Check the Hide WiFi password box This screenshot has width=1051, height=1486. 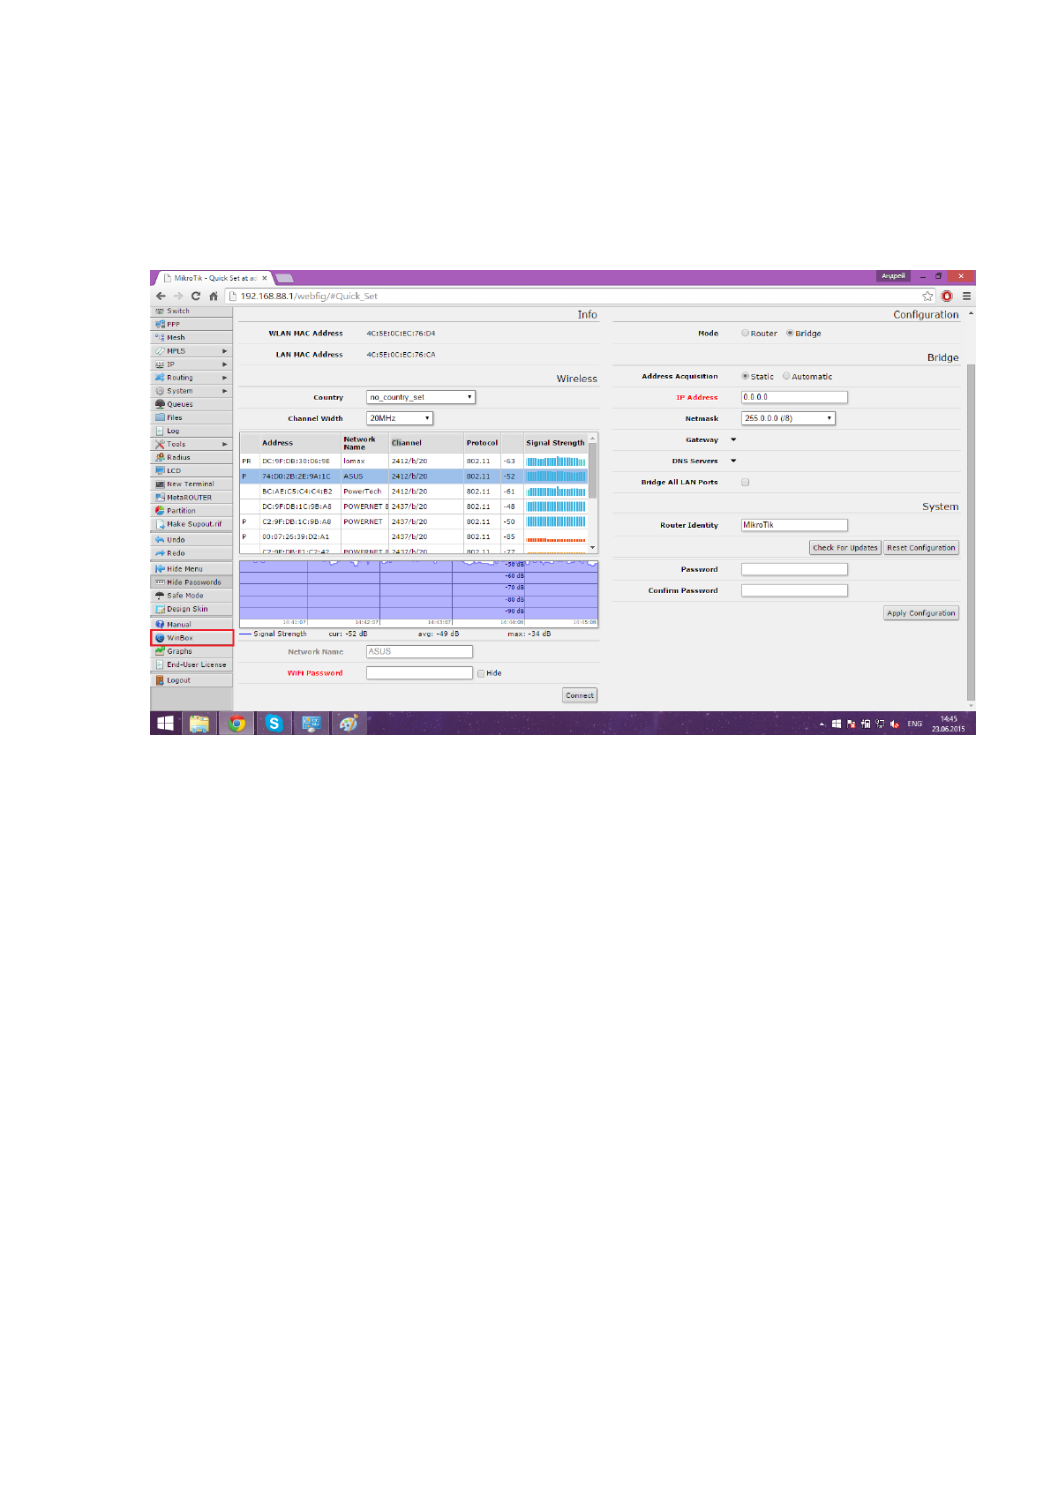tap(481, 673)
